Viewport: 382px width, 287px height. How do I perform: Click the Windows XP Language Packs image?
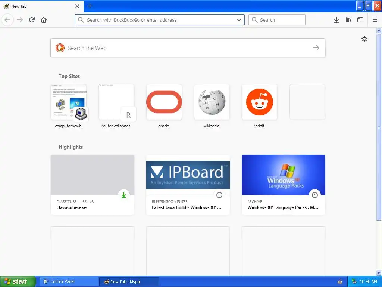pyautogui.click(x=284, y=175)
